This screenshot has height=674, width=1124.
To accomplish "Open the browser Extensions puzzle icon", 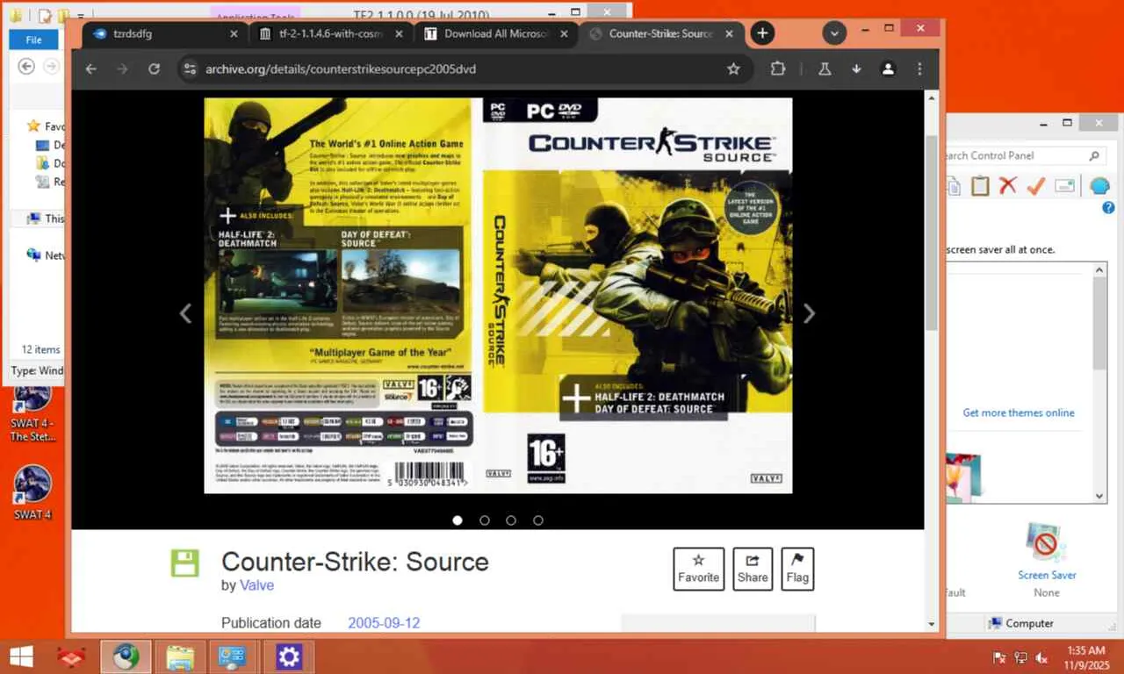I will pos(778,69).
